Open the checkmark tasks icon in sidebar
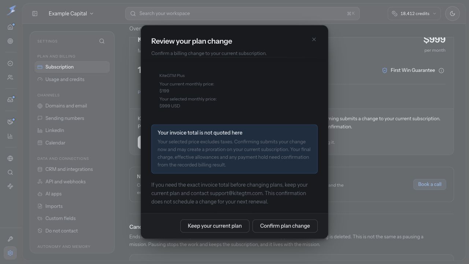 coord(10,63)
